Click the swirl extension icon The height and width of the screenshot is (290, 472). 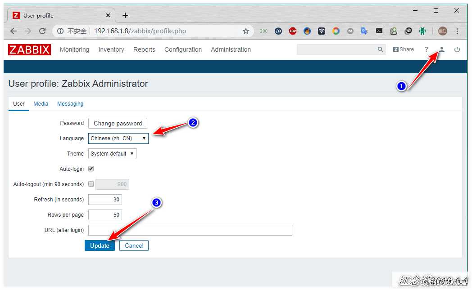tap(408, 31)
